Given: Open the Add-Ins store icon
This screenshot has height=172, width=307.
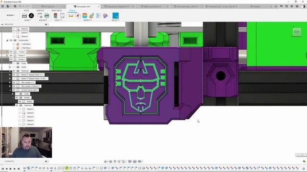Looking at the screenshot, I should click(47, 16).
